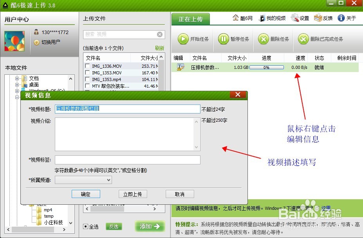Viewport: 363px width, 238px height.
Task: Click down arrow of local files tree scrollbar
Action: pyautogui.click(x=71, y=223)
